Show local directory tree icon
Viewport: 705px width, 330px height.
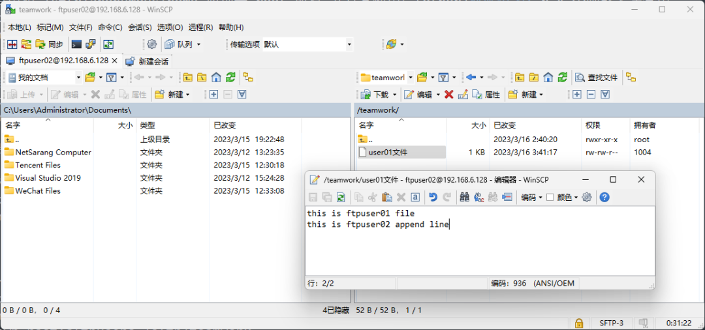[248, 77]
